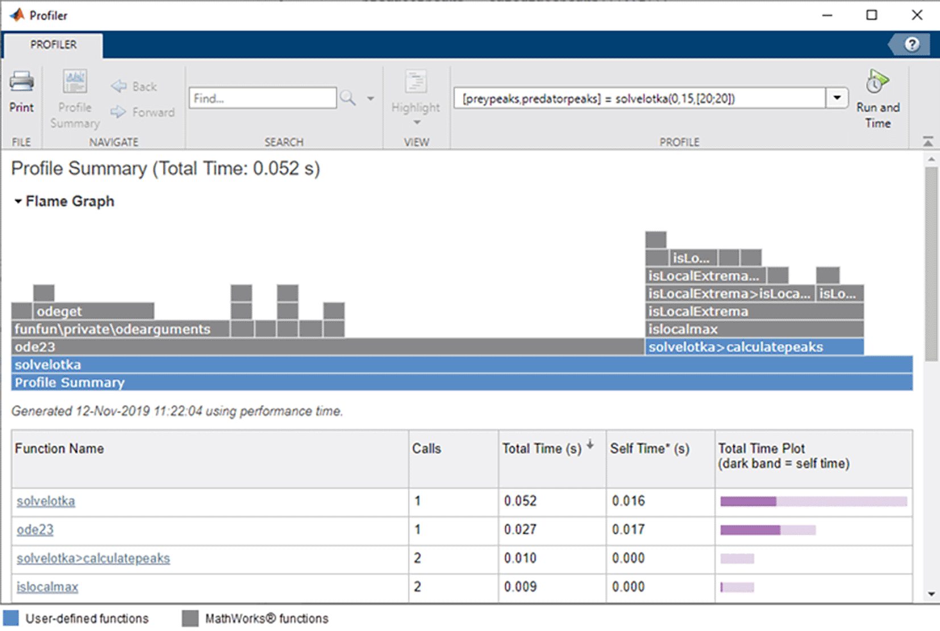Collapse the Flame Graph section
Screen dimensions: 940x631
click(x=18, y=202)
